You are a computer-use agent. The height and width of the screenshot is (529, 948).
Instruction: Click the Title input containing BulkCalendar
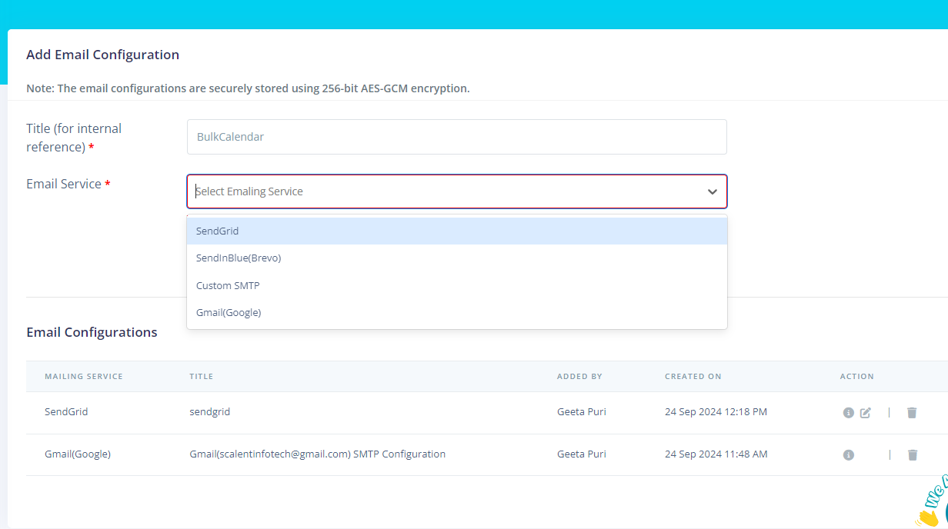click(x=456, y=136)
